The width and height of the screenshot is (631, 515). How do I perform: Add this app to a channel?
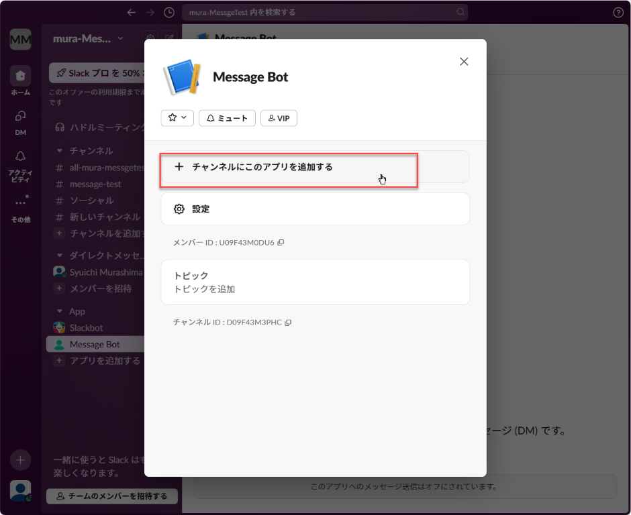(315, 167)
